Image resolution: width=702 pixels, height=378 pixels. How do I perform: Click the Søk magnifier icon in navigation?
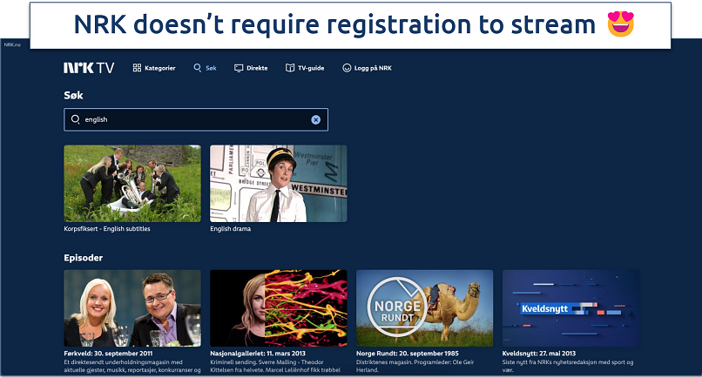(198, 68)
